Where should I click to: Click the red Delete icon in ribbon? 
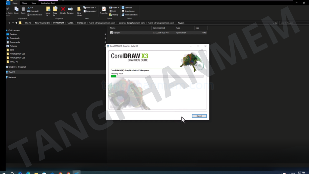point(63,9)
